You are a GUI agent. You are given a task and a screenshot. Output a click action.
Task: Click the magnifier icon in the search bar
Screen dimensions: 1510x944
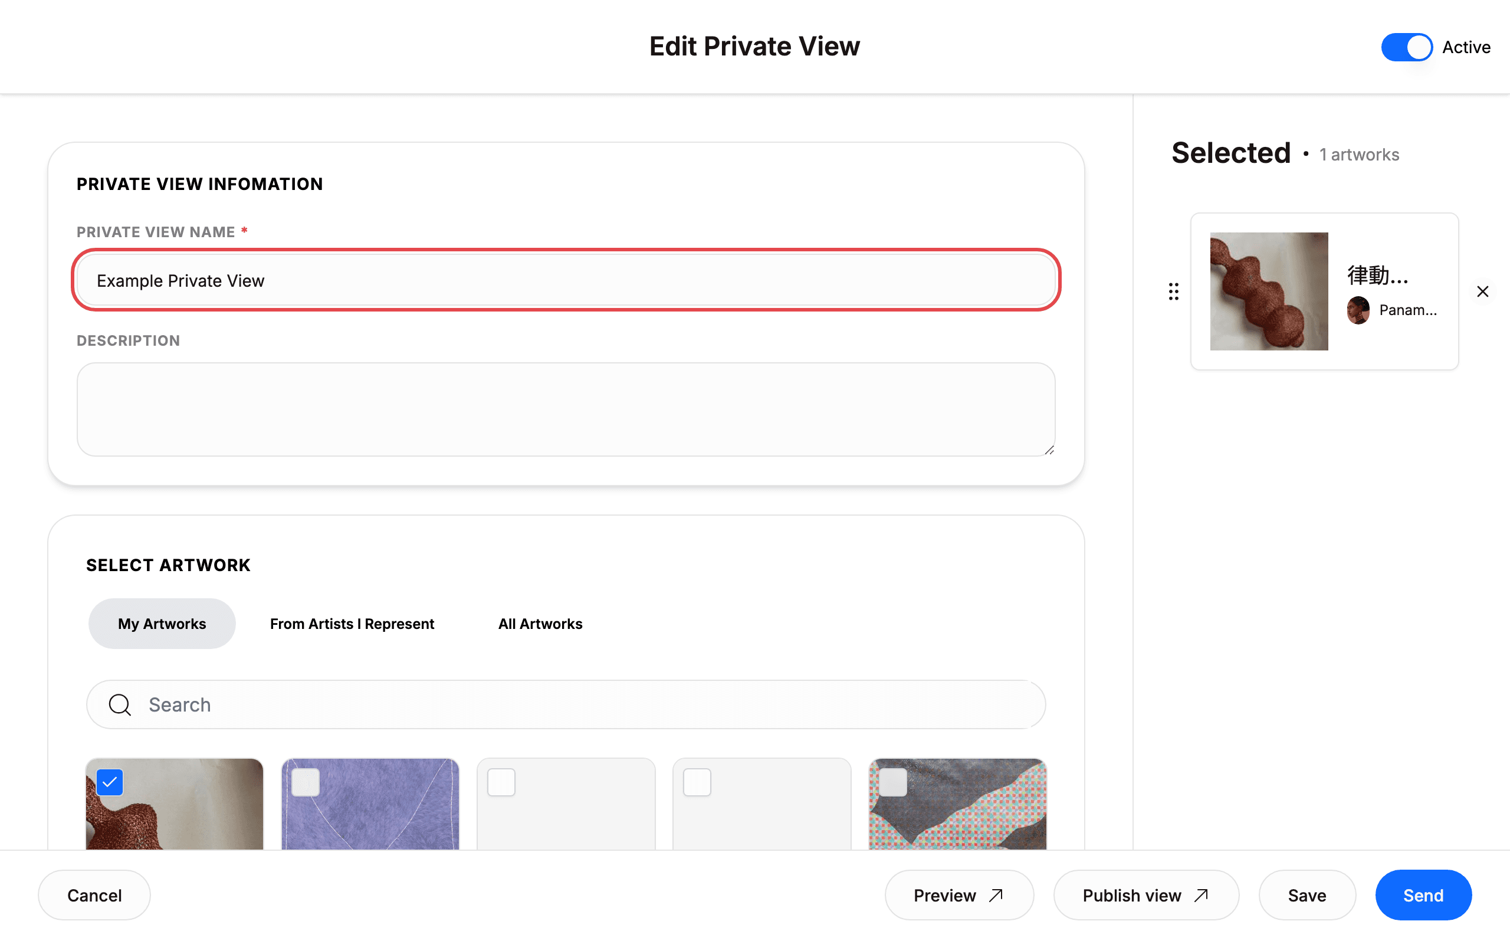(x=120, y=704)
